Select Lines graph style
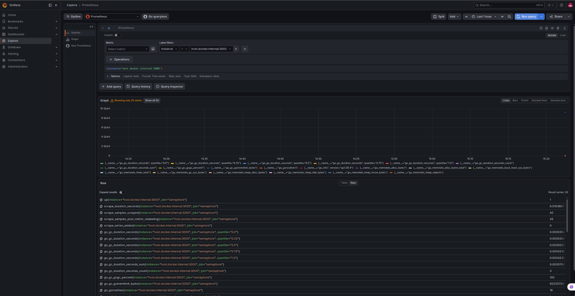The width and height of the screenshot is (575, 296). click(506, 100)
